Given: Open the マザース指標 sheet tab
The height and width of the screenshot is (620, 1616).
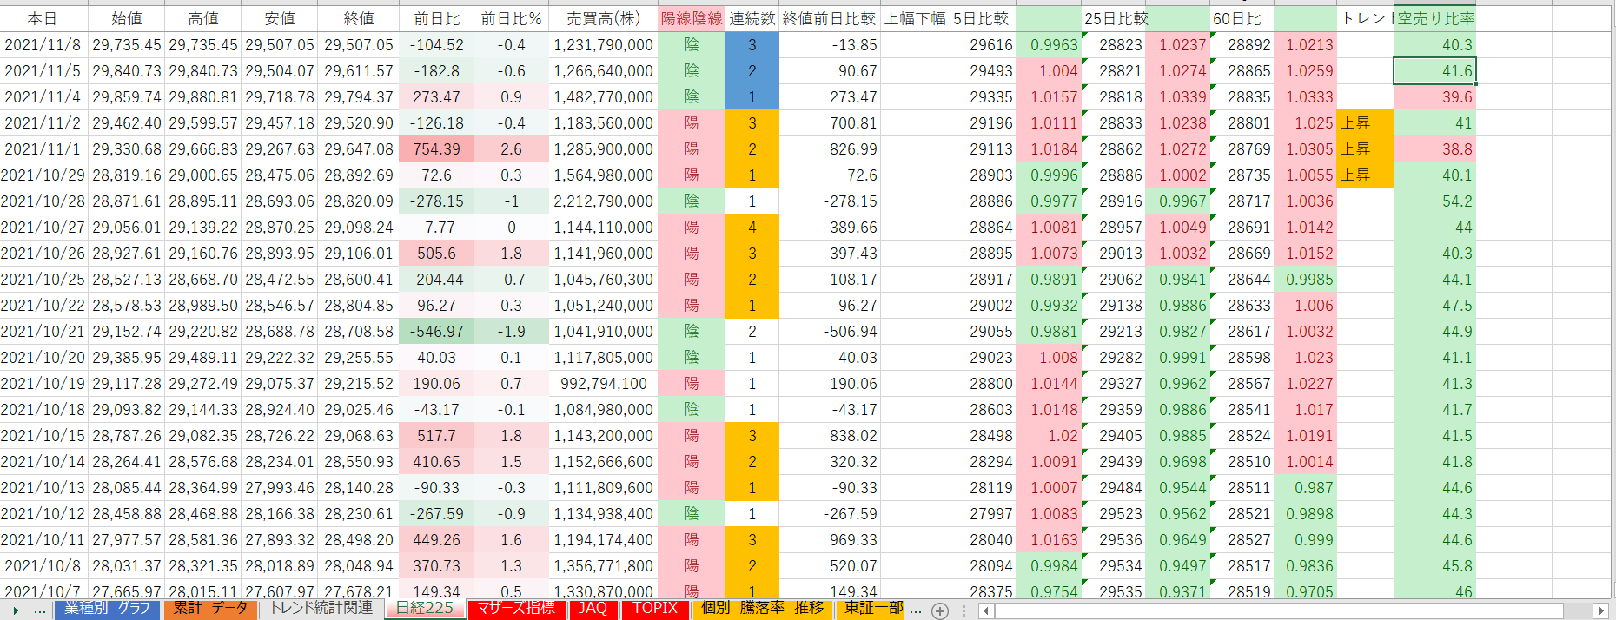Looking at the screenshot, I should pos(516,609).
